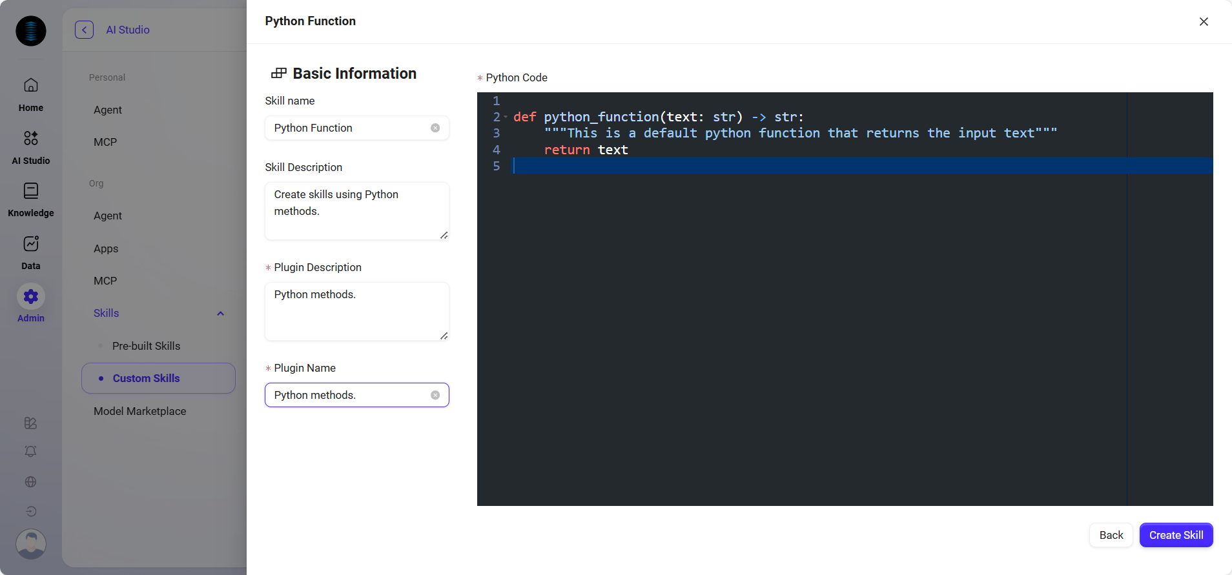Collapse the AI Studio back arrow

[84, 30]
